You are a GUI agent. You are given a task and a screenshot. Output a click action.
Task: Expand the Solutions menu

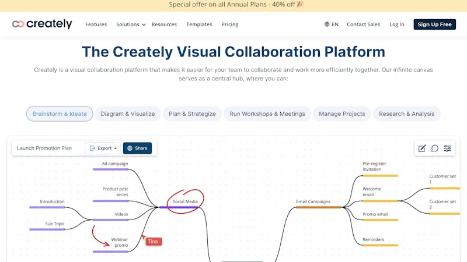[131, 24]
